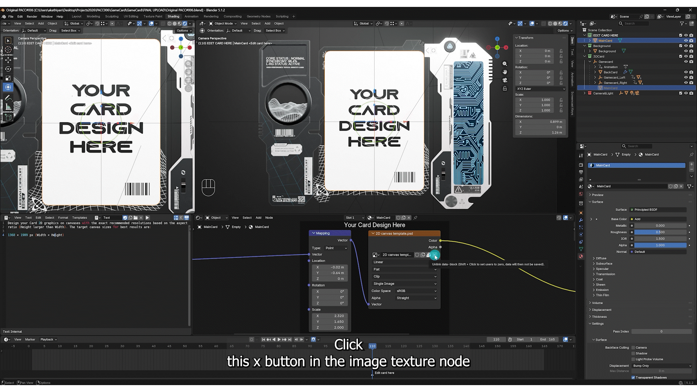Click the Roughness slider in Surface panel
Screen dimensions: 697x392
(660, 232)
